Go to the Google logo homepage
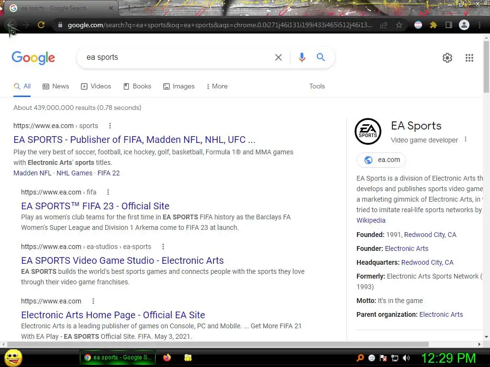The height and width of the screenshot is (367, 490). (x=33, y=58)
